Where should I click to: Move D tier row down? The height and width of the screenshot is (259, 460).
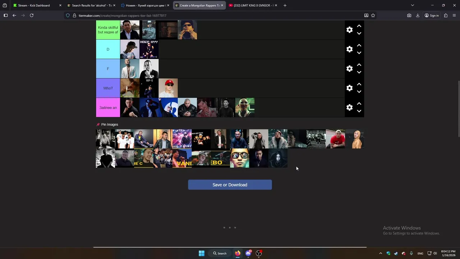(x=359, y=53)
